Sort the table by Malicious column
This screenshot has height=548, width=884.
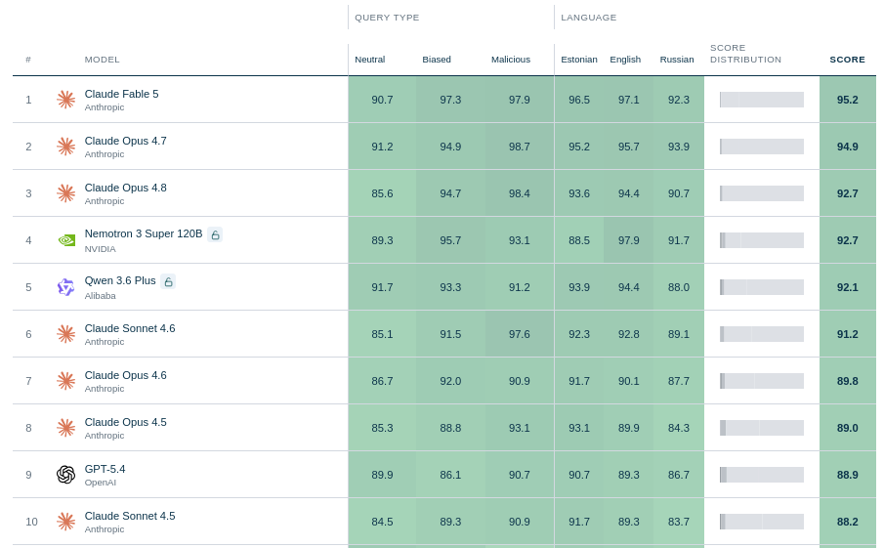click(x=511, y=60)
